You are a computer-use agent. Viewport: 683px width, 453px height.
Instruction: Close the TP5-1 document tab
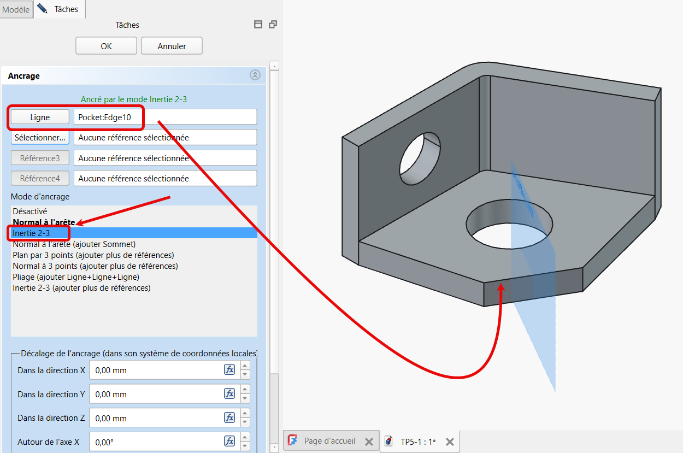click(450, 442)
